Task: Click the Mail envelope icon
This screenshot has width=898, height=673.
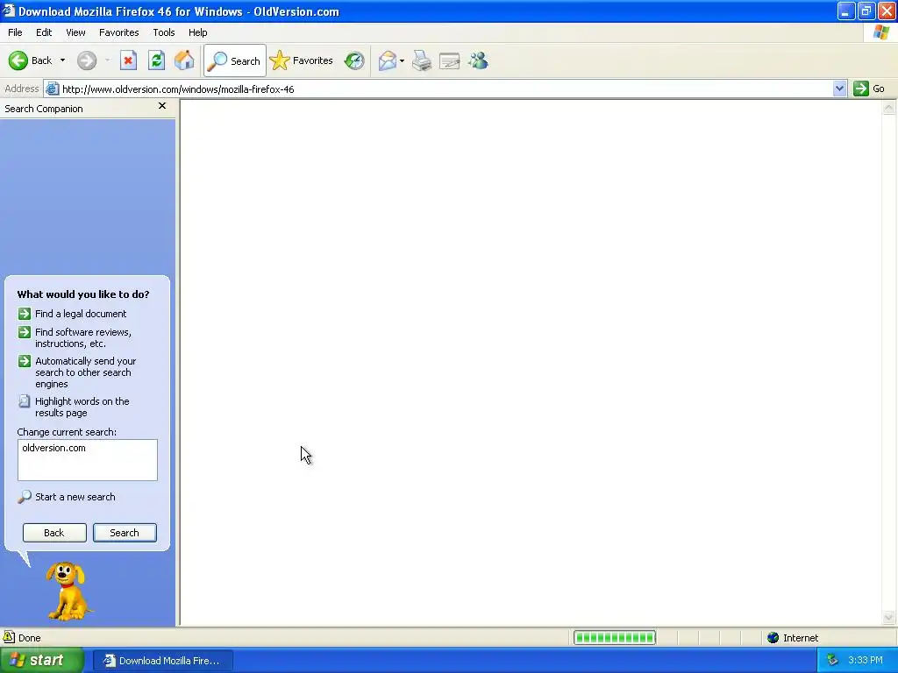Action: (x=388, y=60)
